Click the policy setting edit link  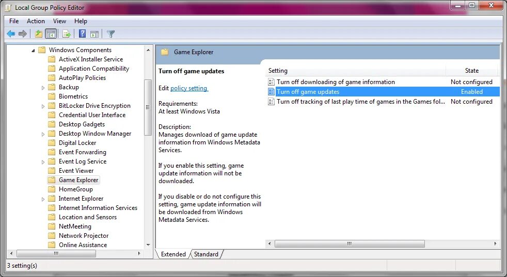coord(189,88)
